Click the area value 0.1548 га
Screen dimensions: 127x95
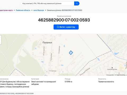coord(69,82)
